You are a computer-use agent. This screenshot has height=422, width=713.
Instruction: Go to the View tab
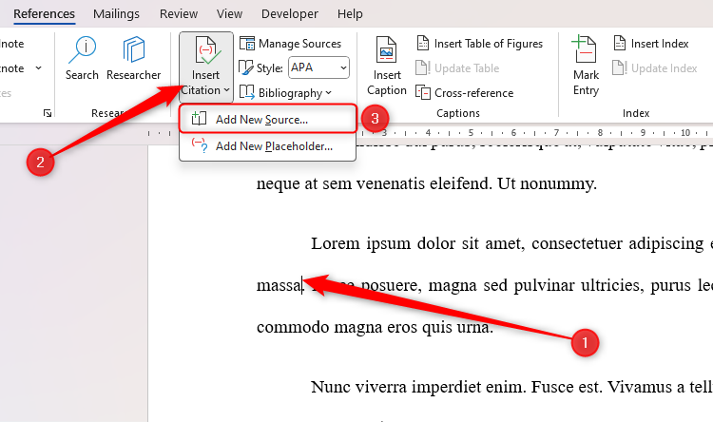pyautogui.click(x=229, y=14)
